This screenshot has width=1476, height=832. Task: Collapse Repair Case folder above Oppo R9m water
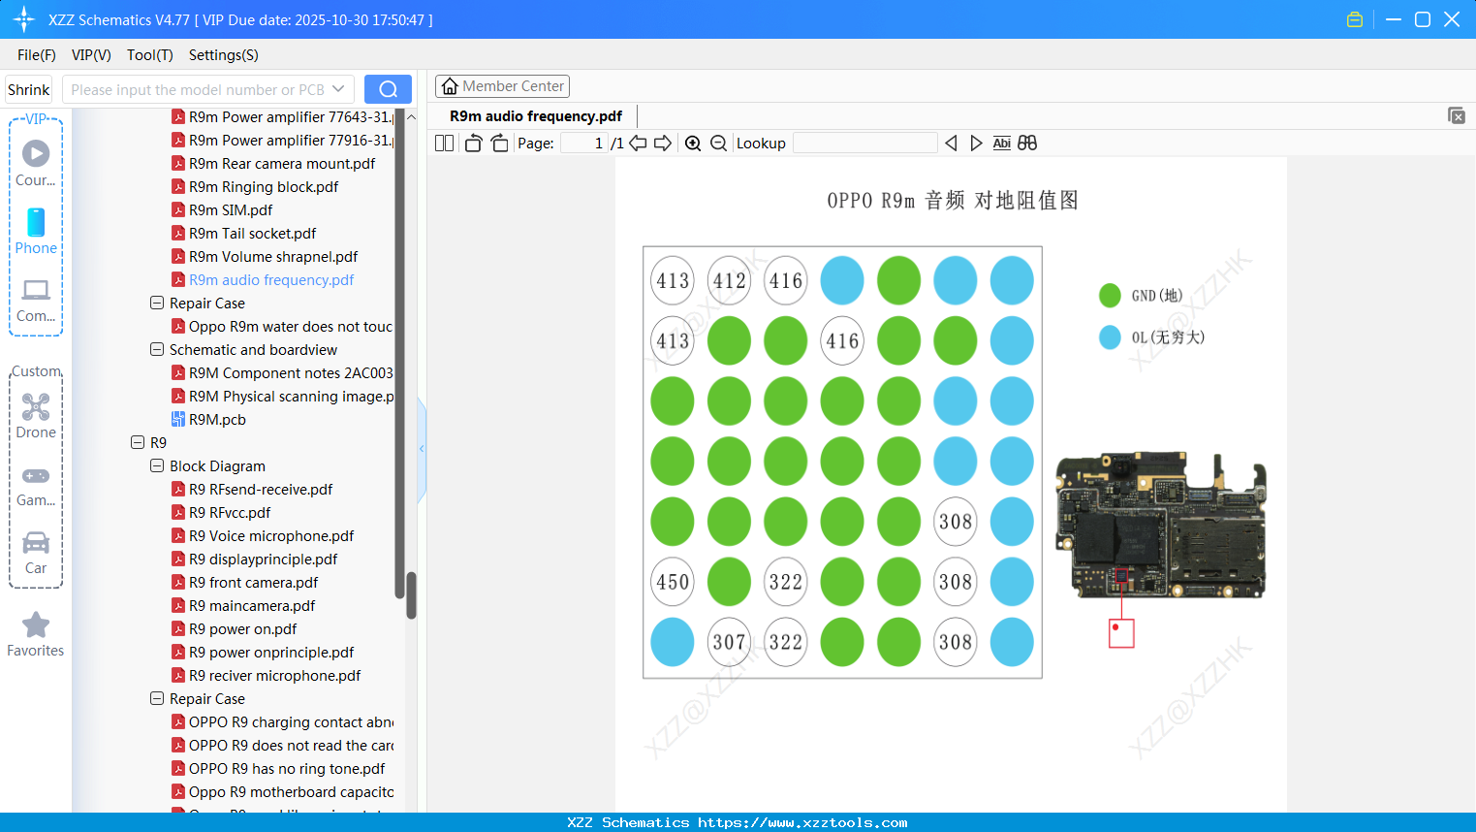(157, 303)
